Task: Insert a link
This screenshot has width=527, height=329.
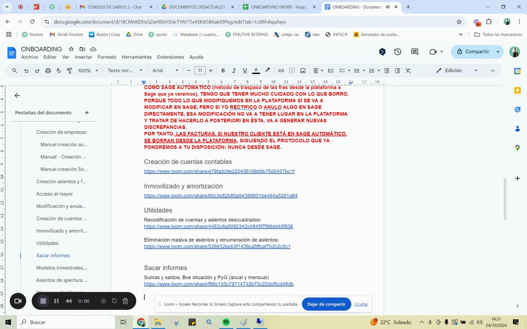Action: (281, 71)
